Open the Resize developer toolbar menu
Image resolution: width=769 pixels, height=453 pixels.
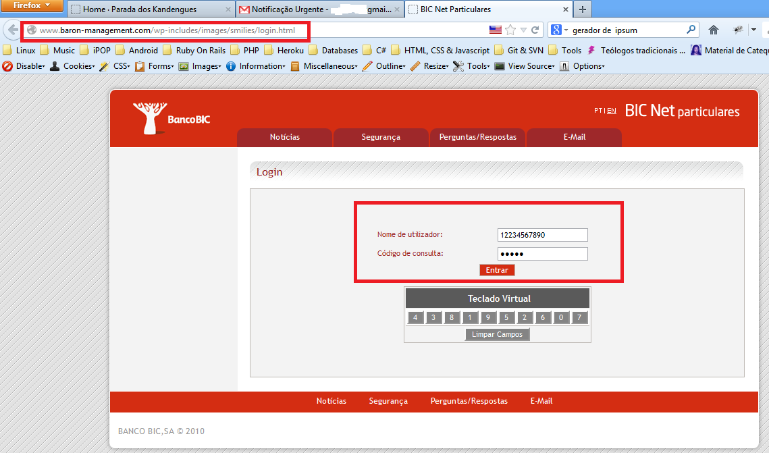[x=429, y=65]
